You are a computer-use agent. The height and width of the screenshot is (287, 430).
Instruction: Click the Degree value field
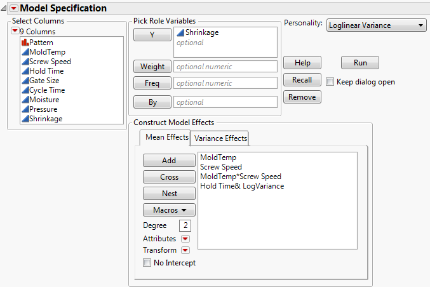185,225
